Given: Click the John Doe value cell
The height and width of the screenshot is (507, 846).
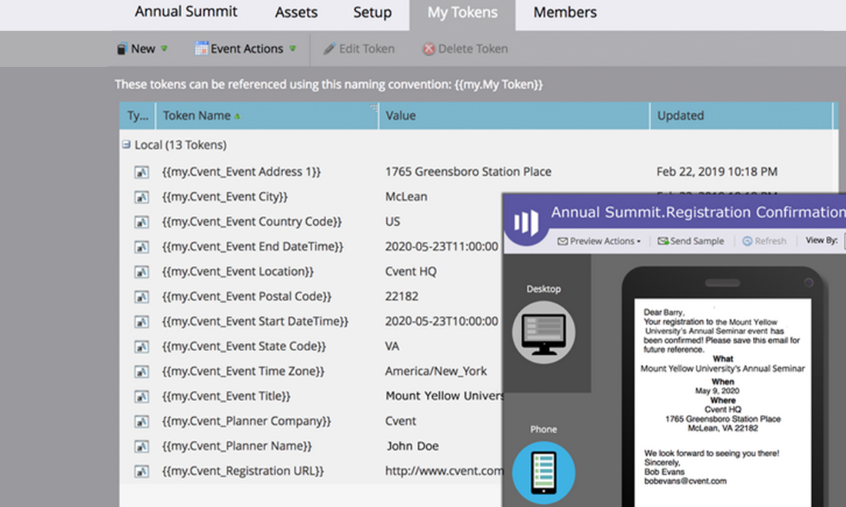Looking at the screenshot, I should click(x=413, y=446).
